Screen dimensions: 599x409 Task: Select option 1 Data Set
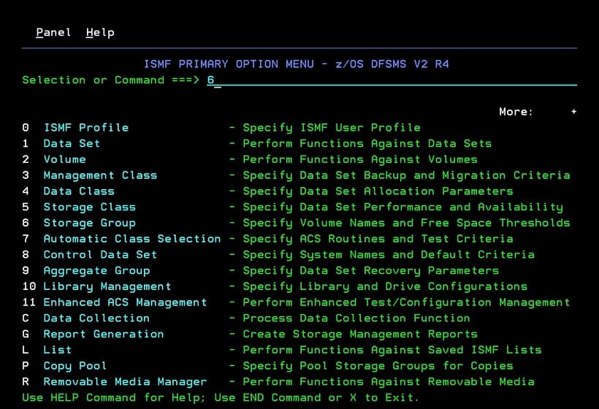pos(71,144)
